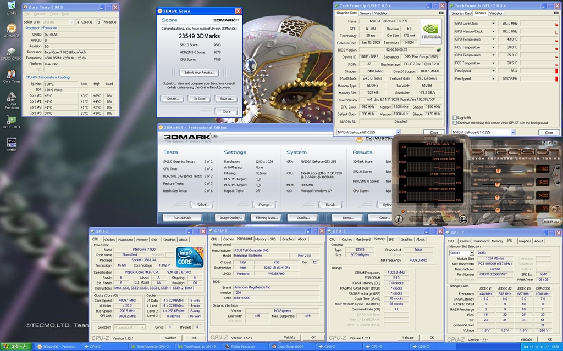
Task: Open the GPU Temperature 43.0 °C sensor dropdown
Action: pyautogui.click(x=493, y=39)
